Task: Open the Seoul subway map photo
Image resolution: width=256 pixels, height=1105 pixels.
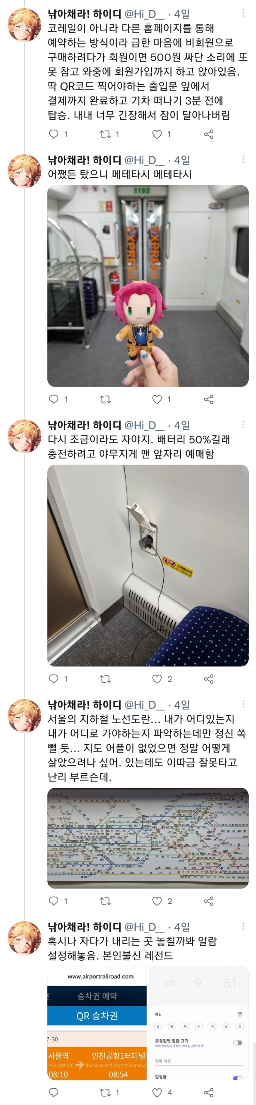Action: (x=148, y=838)
